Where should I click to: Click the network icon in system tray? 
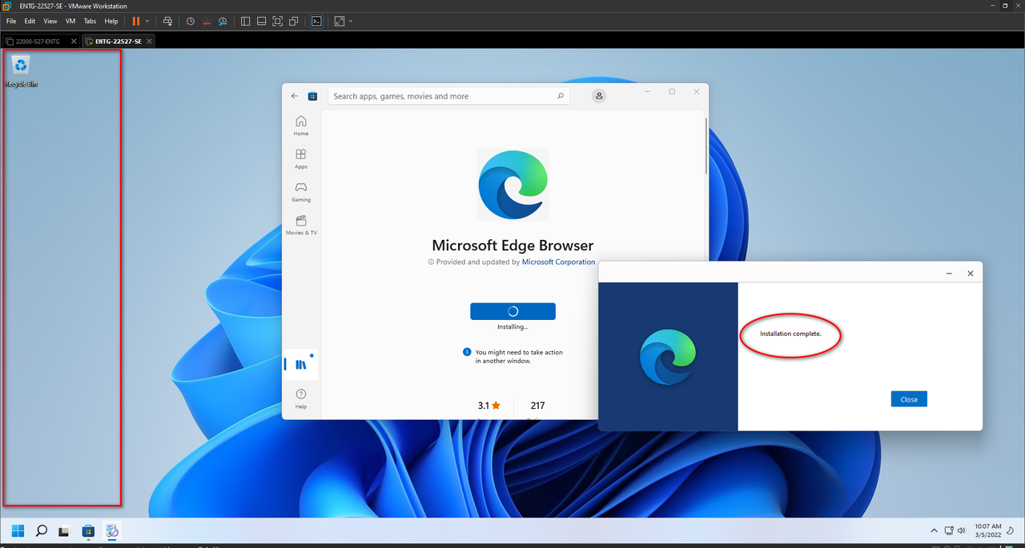(x=949, y=530)
